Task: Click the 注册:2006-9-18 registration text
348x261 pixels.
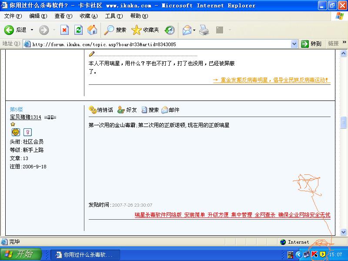Action: coord(28,167)
